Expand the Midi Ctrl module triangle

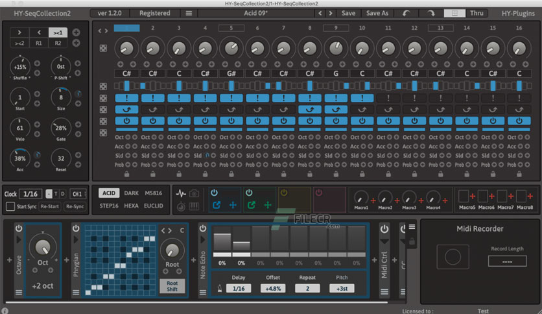coord(384,241)
